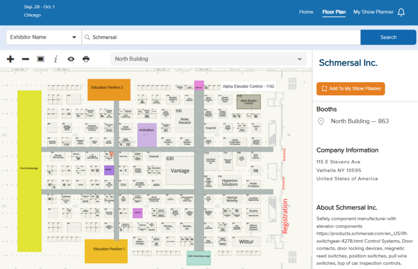Open My Show Planner menu
Image resolution: width=418 pixels, height=269 pixels.
[x=373, y=12]
